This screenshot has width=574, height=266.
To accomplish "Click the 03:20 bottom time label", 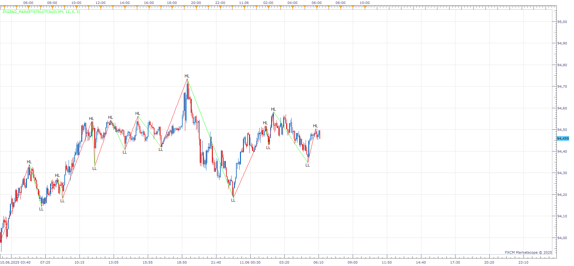I will (x=284, y=262).
